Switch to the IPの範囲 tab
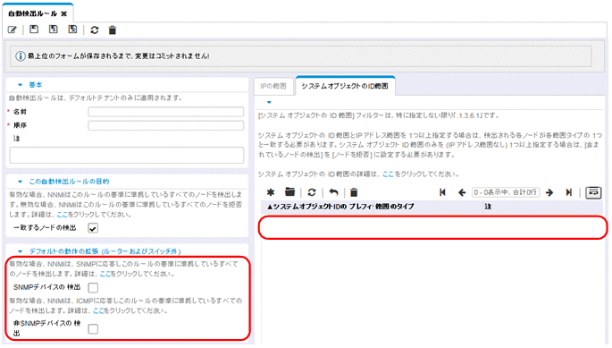Image resolution: width=612 pixels, height=348 pixels. click(x=273, y=86)
